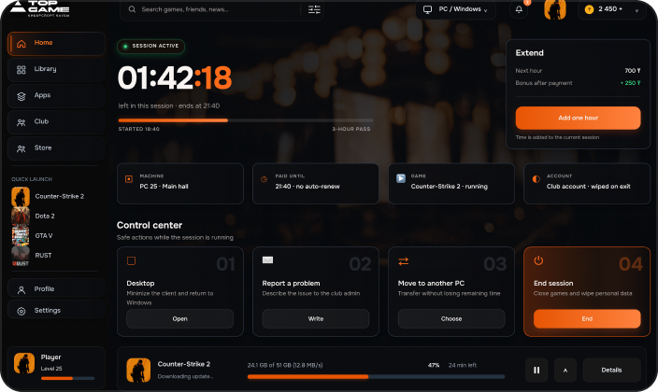The height and width of the screenshot is (392, 658).
Task: Click the '3-HOUR PASS' label
Action: click(x=351, y=129)
